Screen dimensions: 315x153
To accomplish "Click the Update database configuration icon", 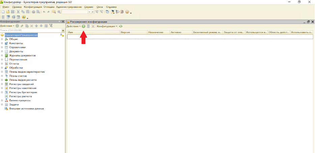I will [13, 17].
